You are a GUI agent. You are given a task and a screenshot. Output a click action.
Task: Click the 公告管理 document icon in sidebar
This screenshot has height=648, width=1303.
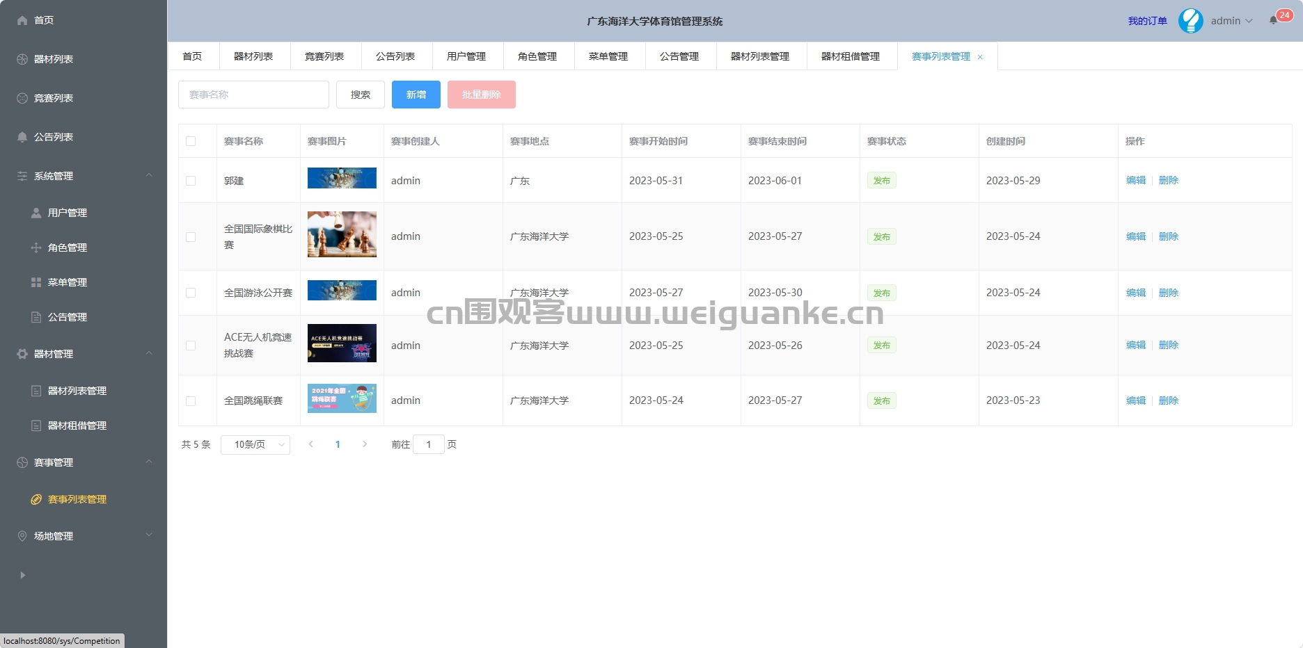(36, 317)
